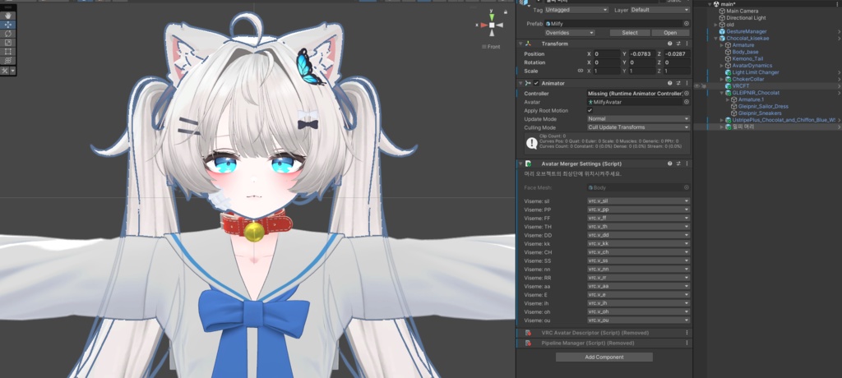Select Main Camera in Hierarchy

tap(743, 11)
